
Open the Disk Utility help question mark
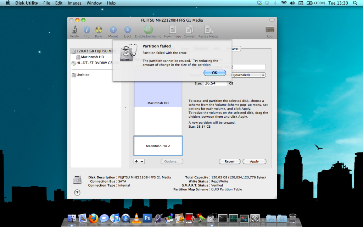[x=77, y=193]
